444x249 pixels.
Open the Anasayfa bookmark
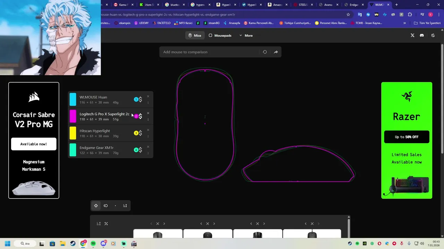[x=232, y=23]
